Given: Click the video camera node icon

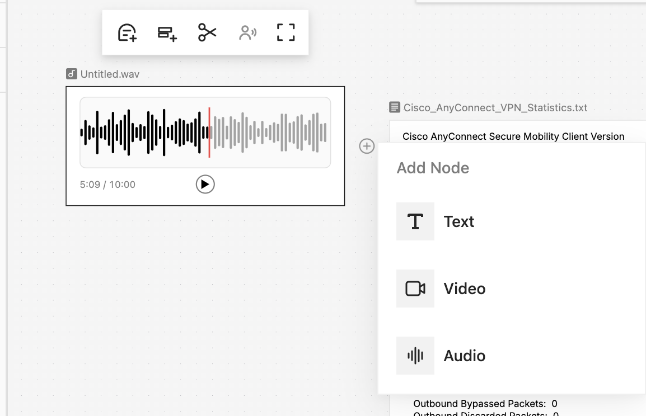Looking at the screenshot, I should (415, 289).
